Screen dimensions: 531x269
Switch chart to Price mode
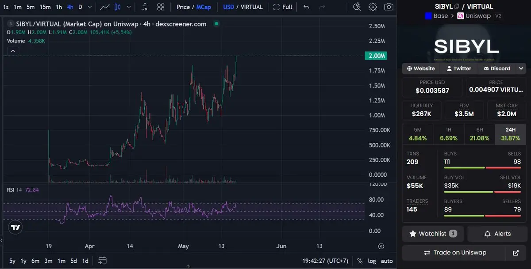point(183,7)
